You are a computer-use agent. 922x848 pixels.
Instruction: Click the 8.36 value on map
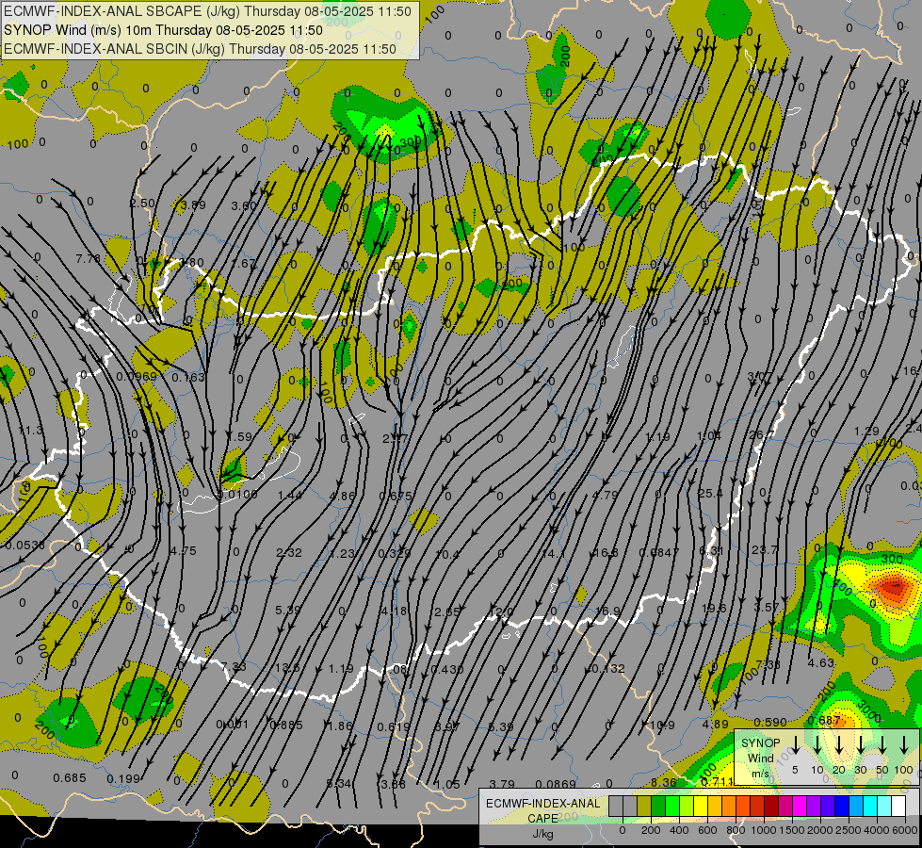(664, 782)
